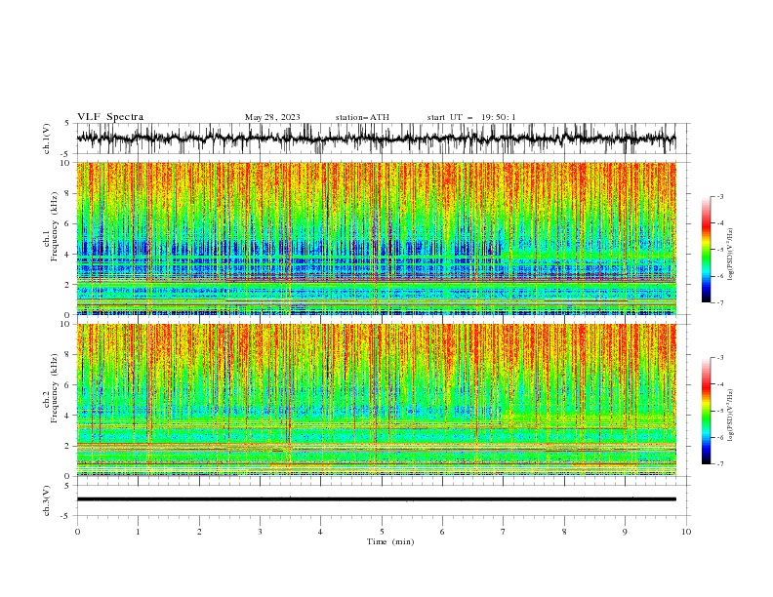Click the time axis tick label '7'

[504, 532]
